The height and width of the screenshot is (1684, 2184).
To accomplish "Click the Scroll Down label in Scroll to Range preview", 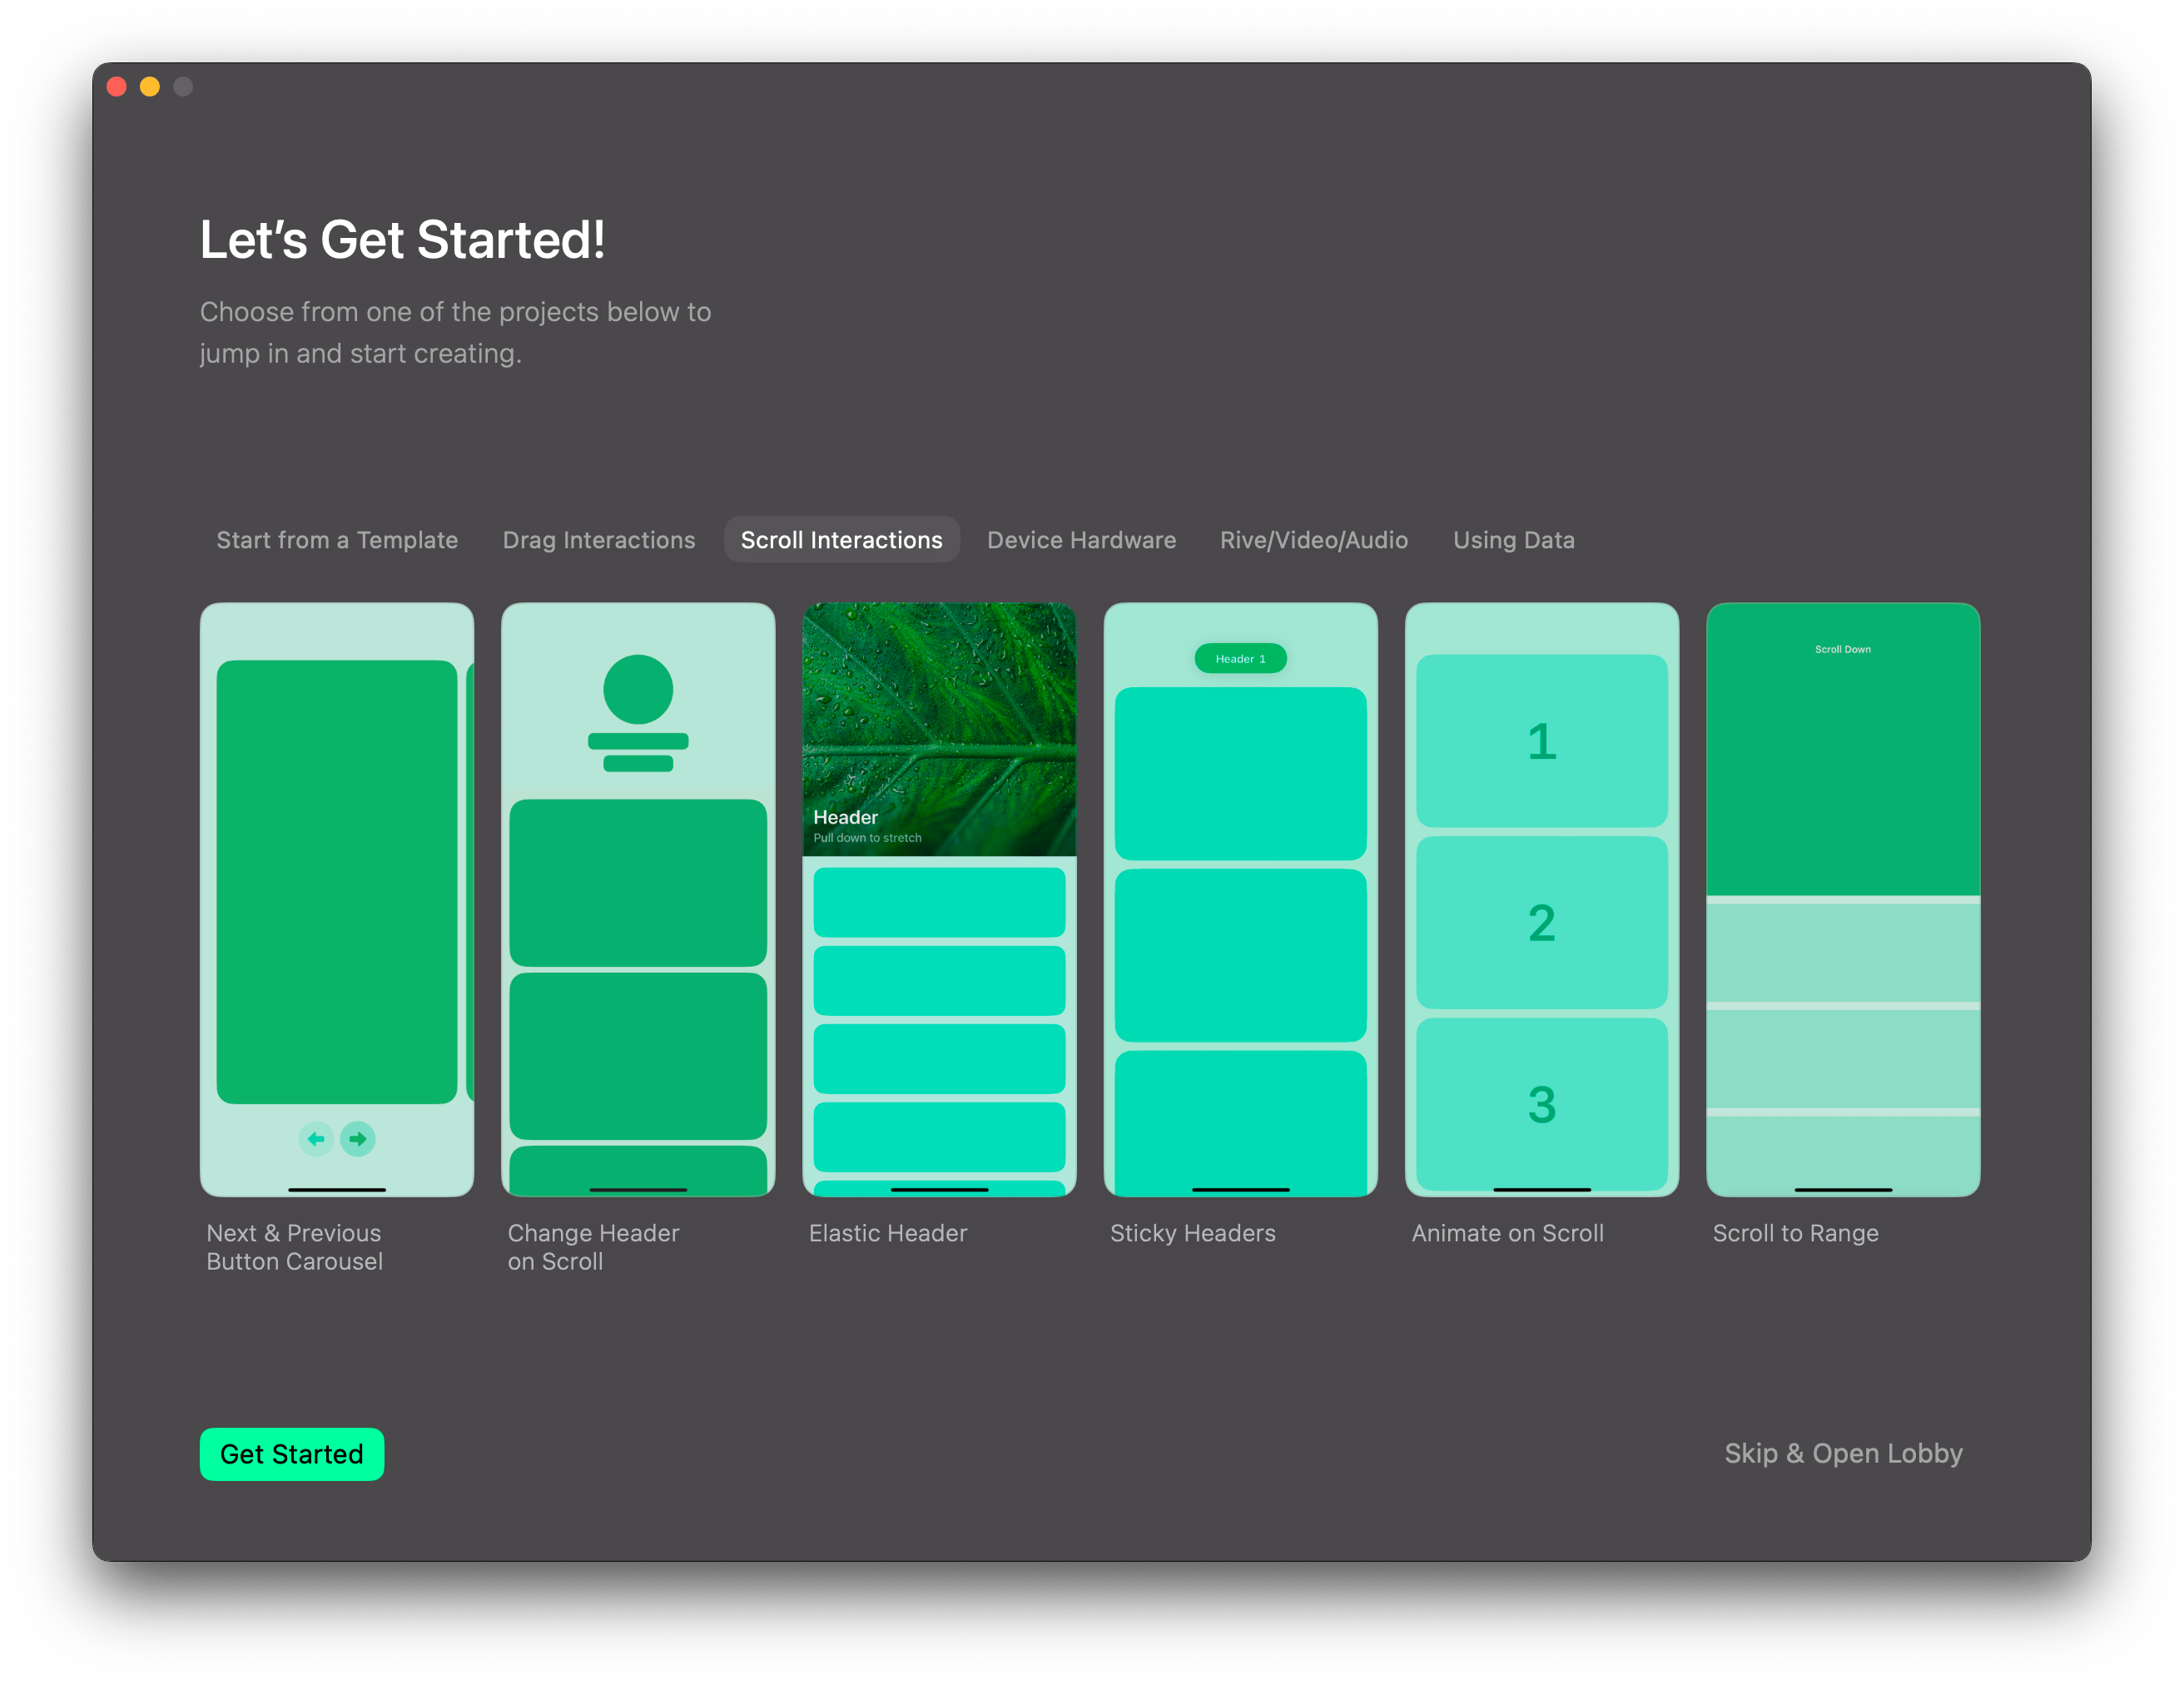I will tap(1842, 649).
